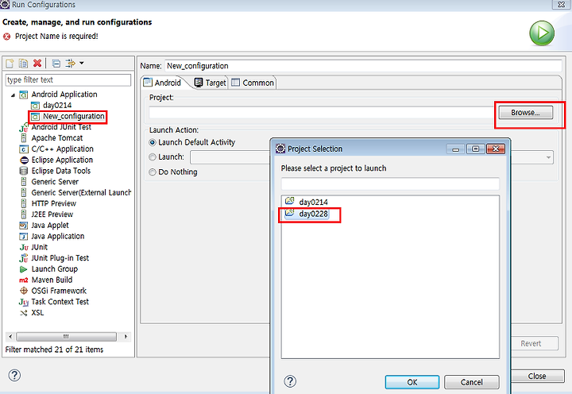Choose Launch Default Activity option
Viewport: 572px width, 394px height.
tap(192, 142)
